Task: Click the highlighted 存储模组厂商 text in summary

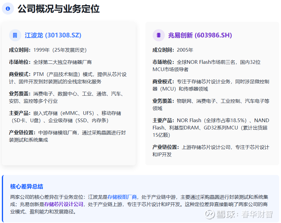Action: tap(122, 197)
